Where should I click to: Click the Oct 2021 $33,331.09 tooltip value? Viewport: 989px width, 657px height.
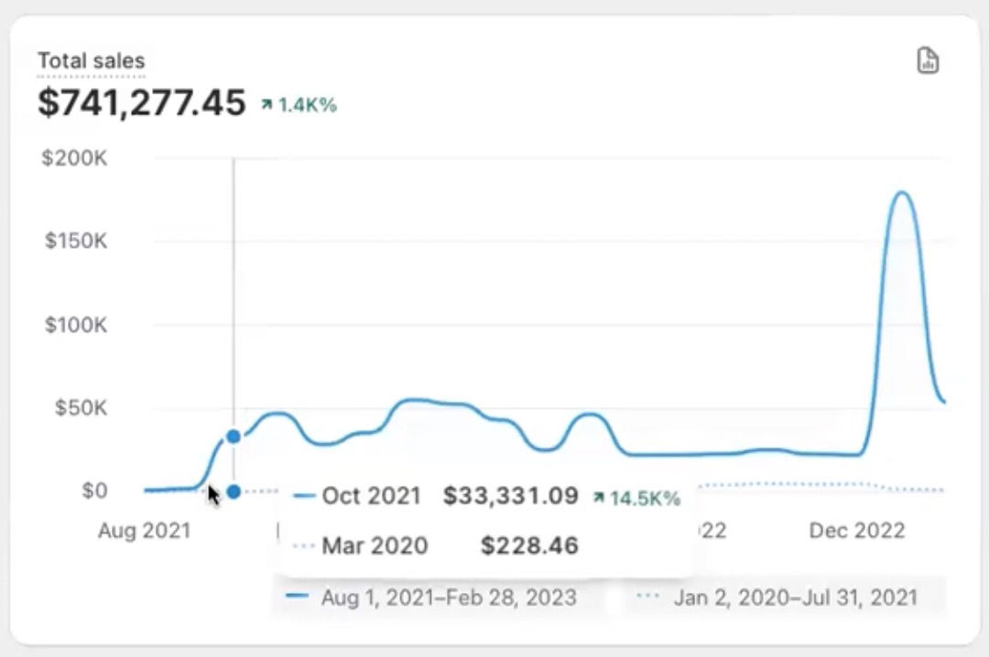tap(511, 497)
